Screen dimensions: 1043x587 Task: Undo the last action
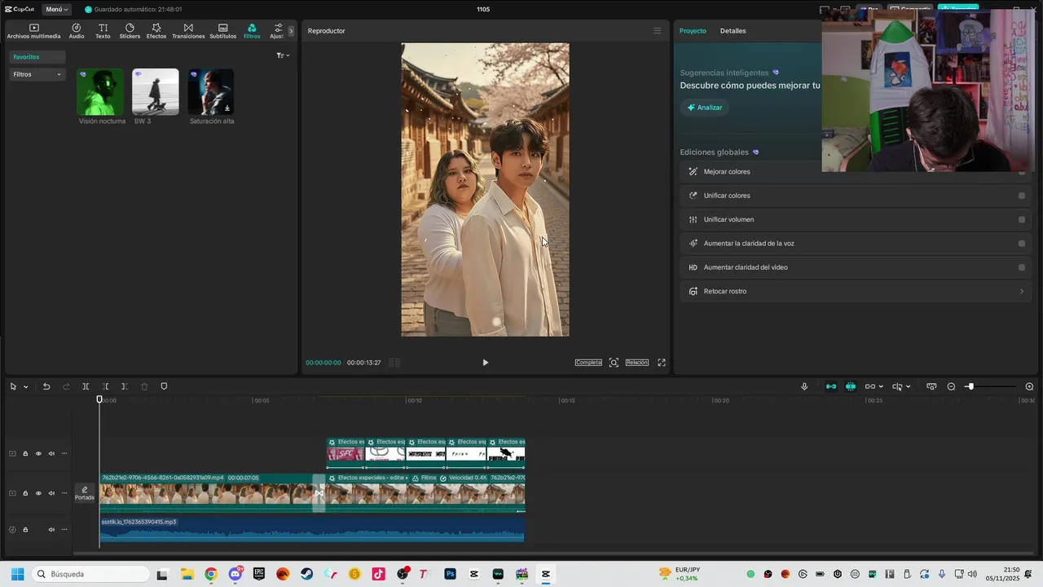(46, 386)
